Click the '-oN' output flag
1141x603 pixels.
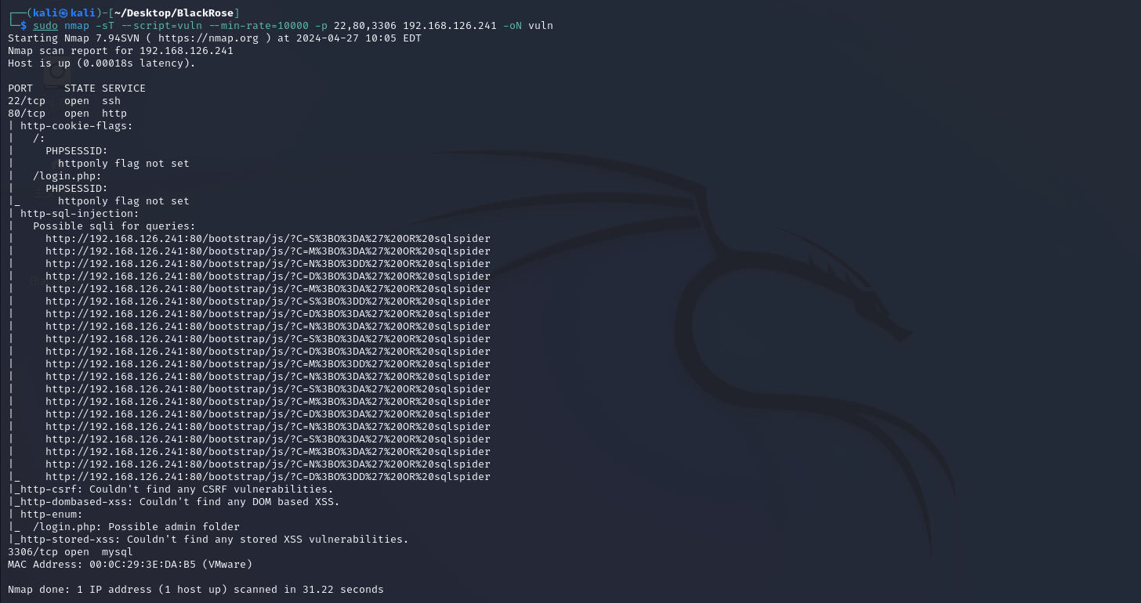513,25
